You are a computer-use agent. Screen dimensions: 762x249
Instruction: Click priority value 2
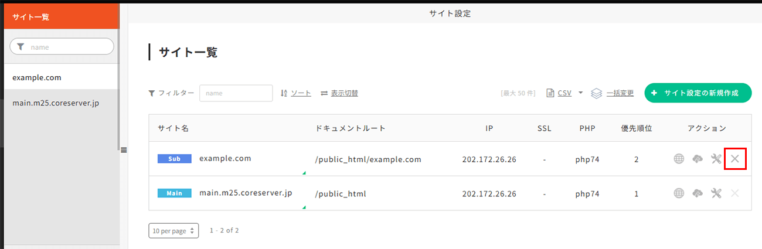click(637, 159)
